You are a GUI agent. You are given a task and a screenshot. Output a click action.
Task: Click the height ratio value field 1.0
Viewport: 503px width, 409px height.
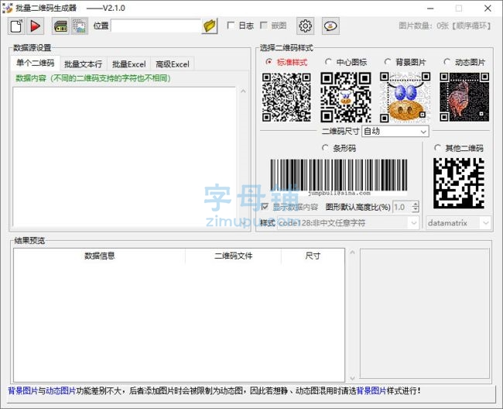402,207
